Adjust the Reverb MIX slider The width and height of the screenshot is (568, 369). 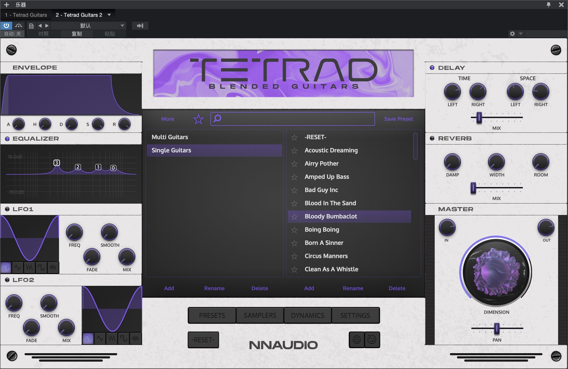click(473, 188)
